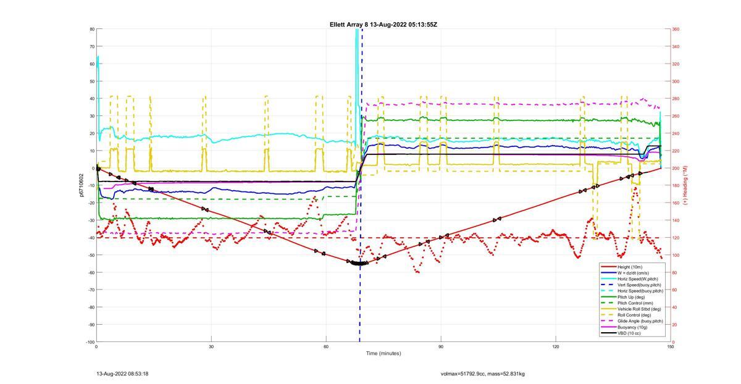Image resolution: width=741 pixels, height=384 pixels.
Task: Click the x-axis tick label "30"
Action: pyautogui.click(x=211, y=347)
